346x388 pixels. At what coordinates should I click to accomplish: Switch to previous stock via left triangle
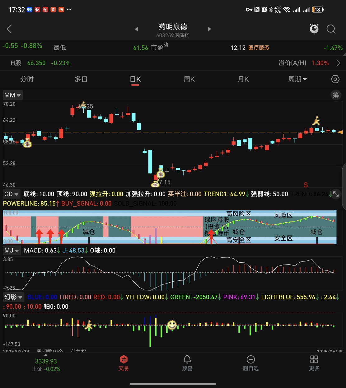click(136, 29)
